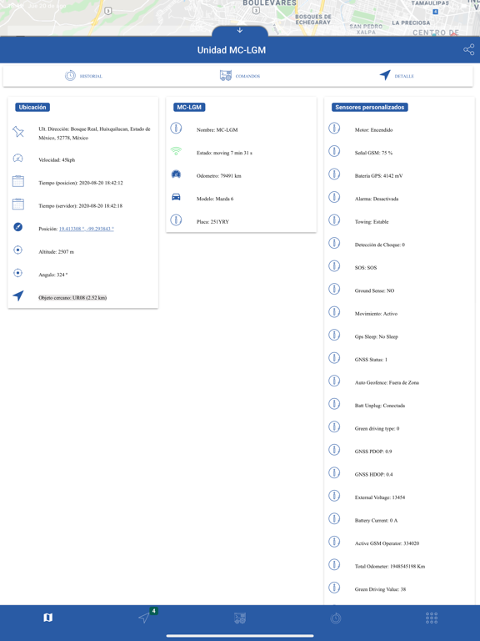Select the Gps Sleep: No Sleep text

pos(377,337)
